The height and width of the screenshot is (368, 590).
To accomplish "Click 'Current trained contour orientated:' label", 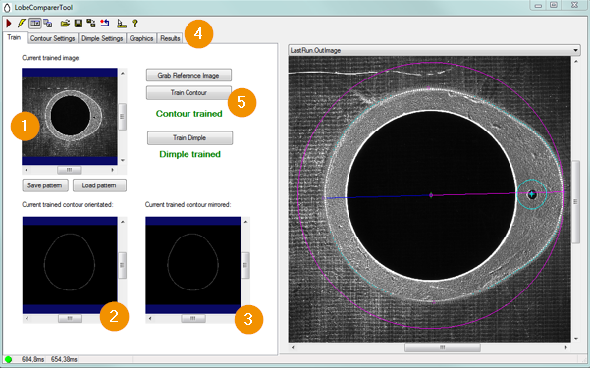I will pyautogui.click(x=68, y=205).
